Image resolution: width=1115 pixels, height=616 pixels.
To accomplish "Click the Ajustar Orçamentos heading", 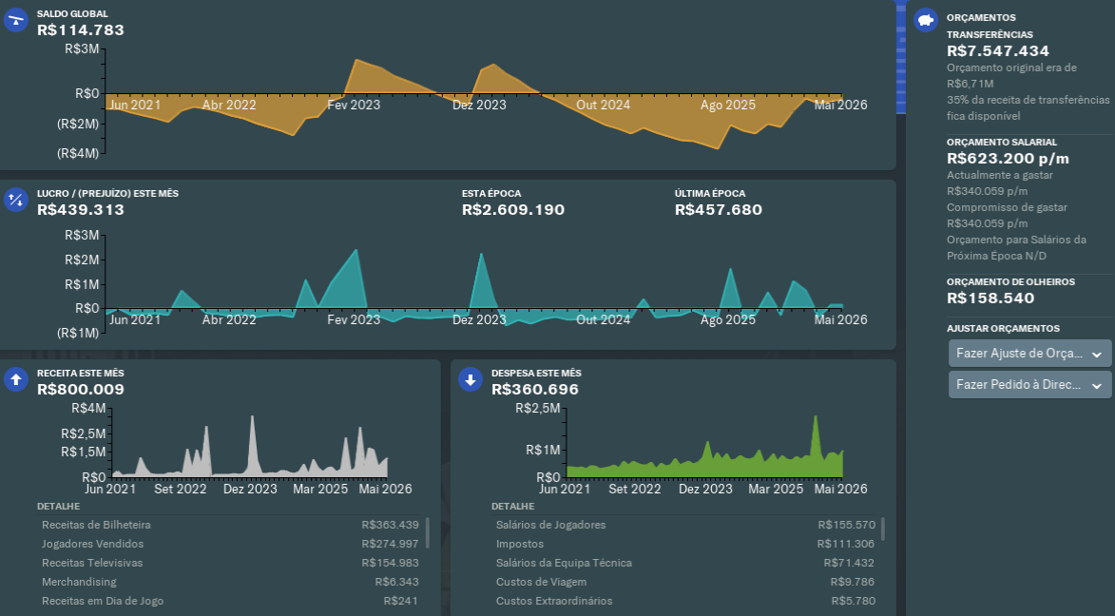I will (1003, 329).
